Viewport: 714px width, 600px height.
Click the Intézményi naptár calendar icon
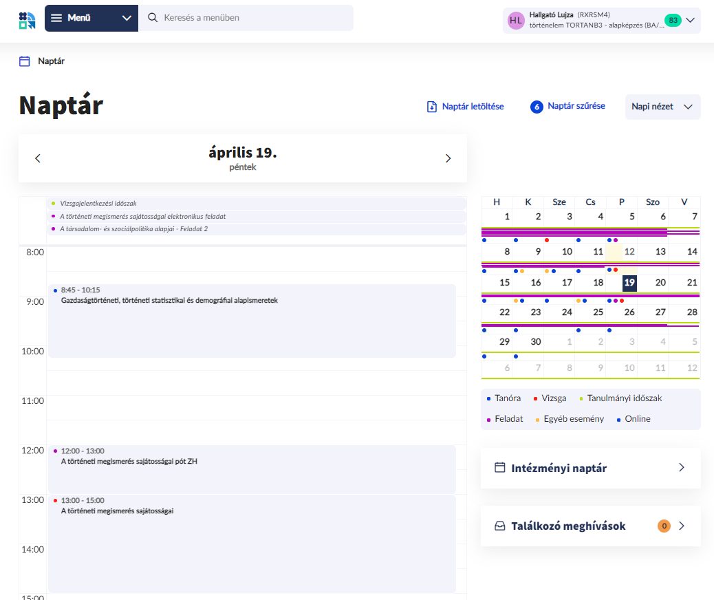[x=500, y=468]
